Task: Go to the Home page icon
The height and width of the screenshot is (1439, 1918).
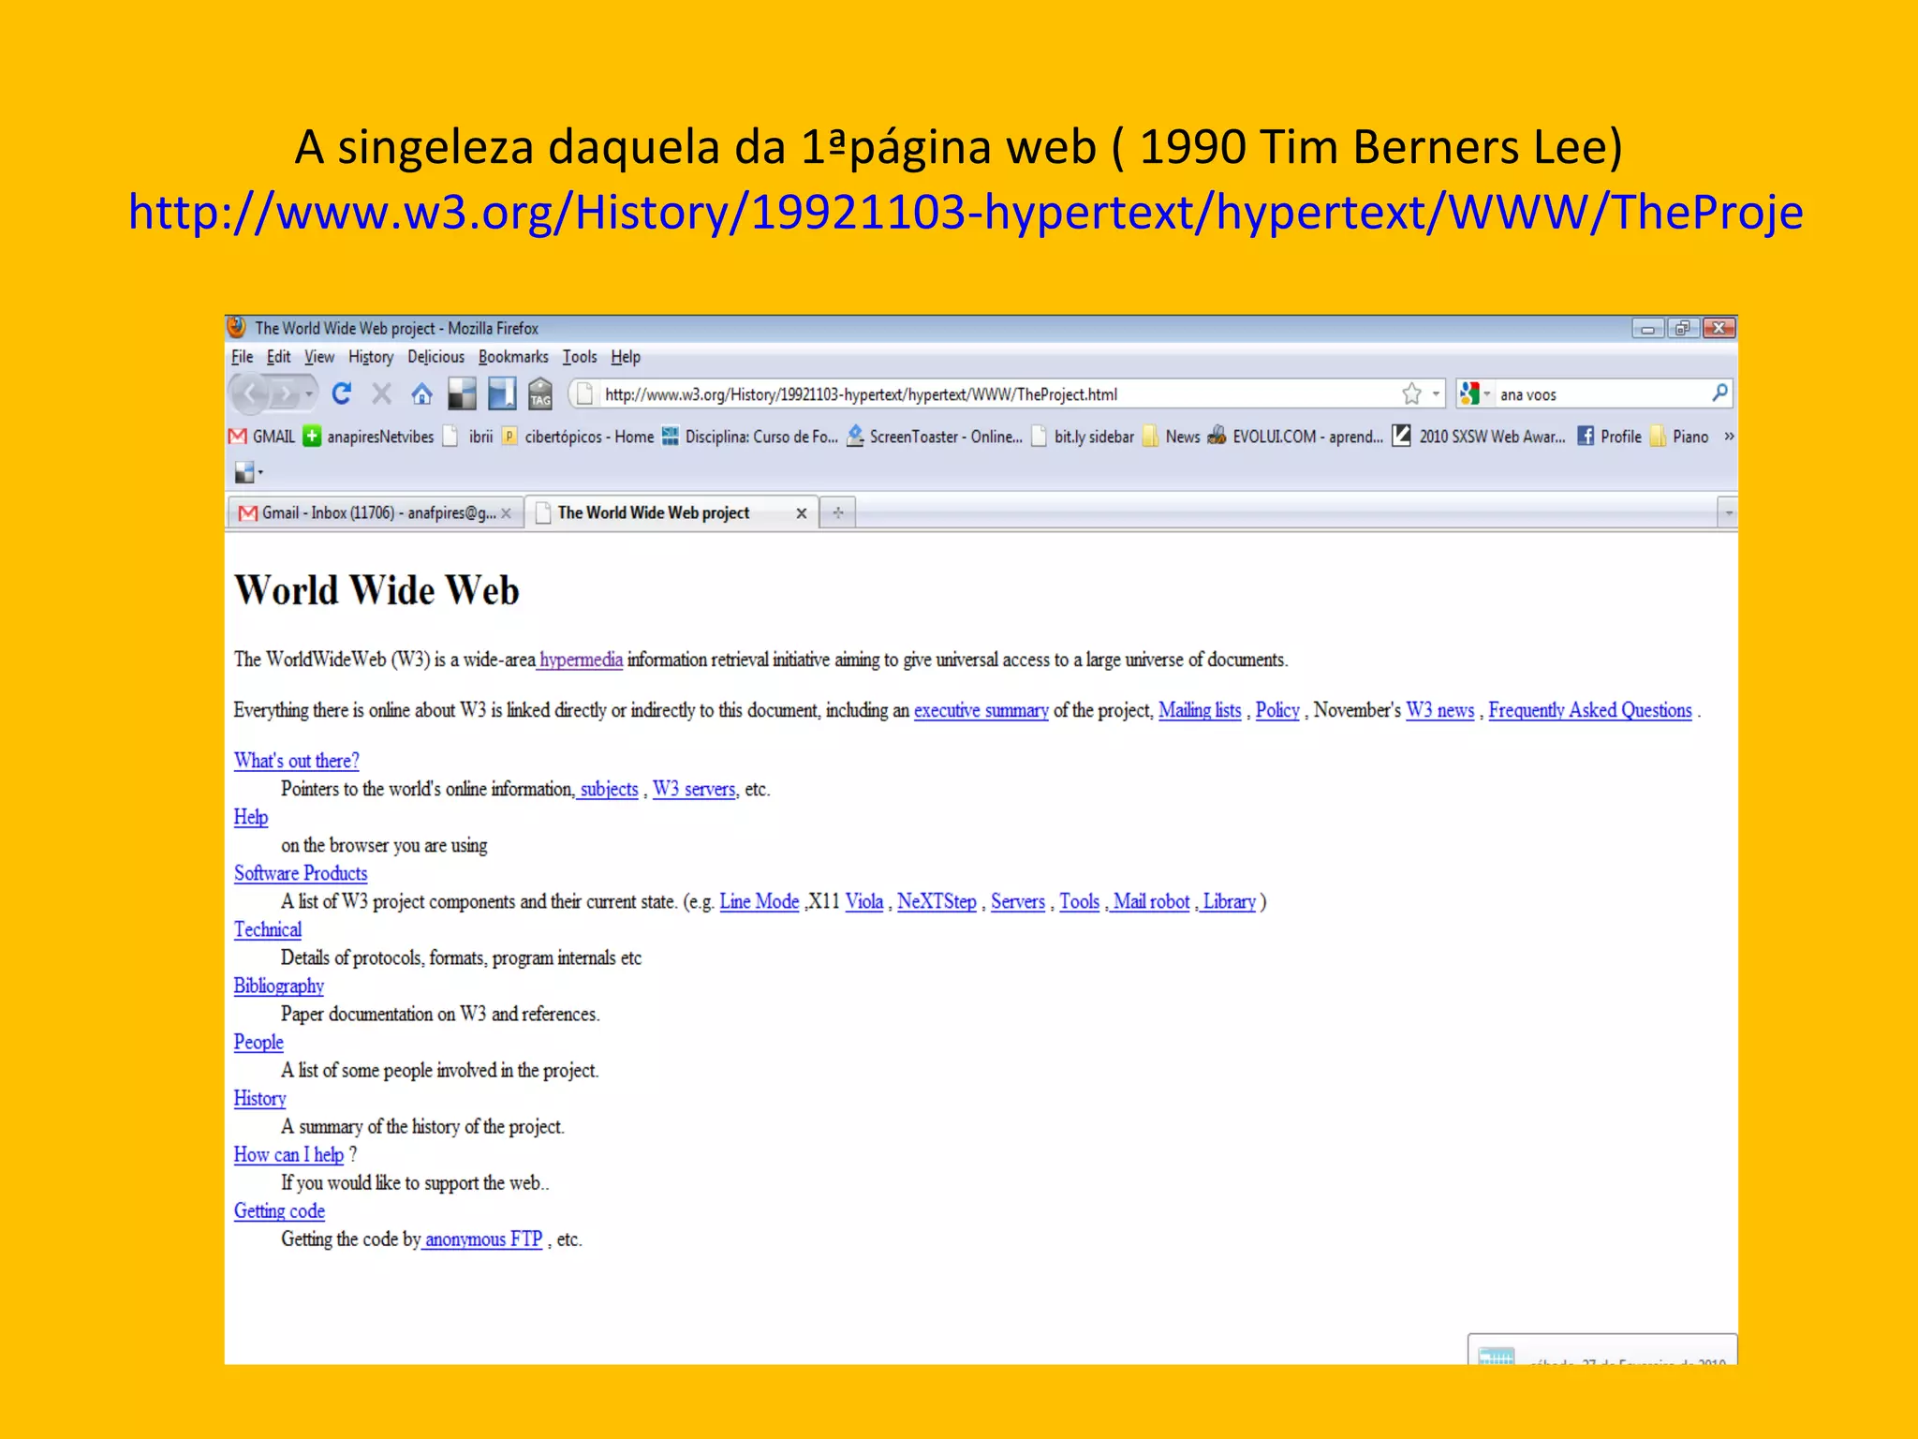Action: click(x=421, y=394)
